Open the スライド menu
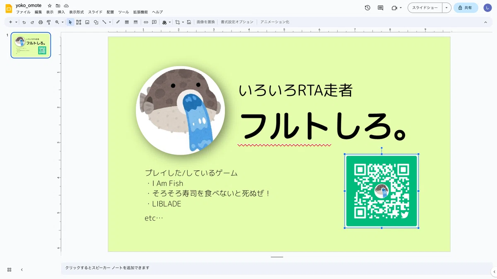This screenshot has height=279, width=497. [95, 12]
